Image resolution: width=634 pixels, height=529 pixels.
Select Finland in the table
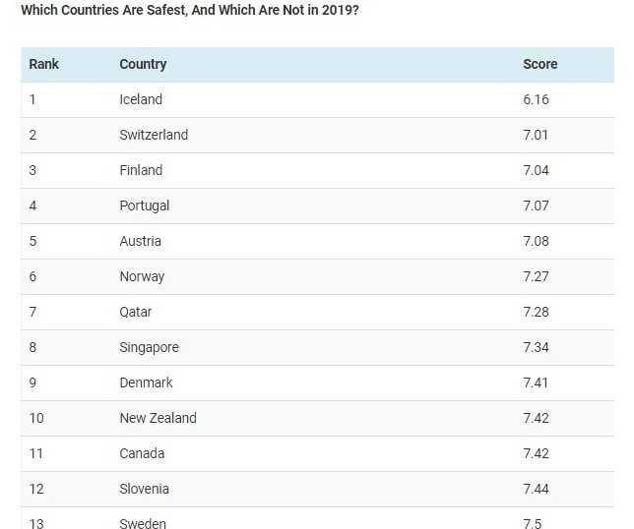141,170
